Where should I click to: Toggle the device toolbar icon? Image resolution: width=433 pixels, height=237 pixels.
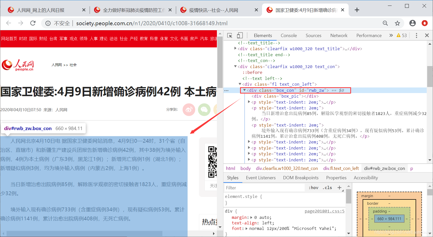[240, 36]
